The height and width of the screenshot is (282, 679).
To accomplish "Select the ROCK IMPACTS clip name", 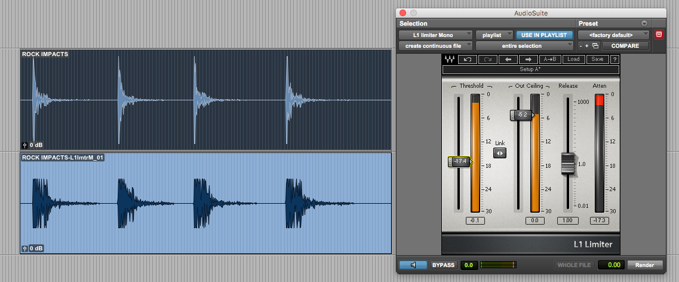I will 45,54.
